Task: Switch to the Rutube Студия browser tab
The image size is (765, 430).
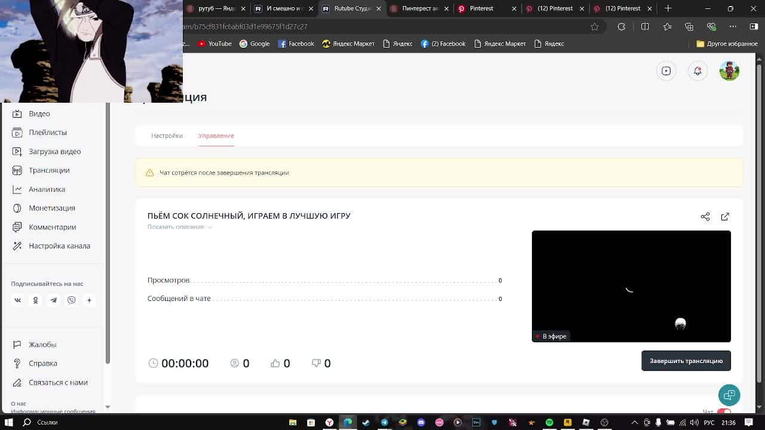Action: point(352,8)
